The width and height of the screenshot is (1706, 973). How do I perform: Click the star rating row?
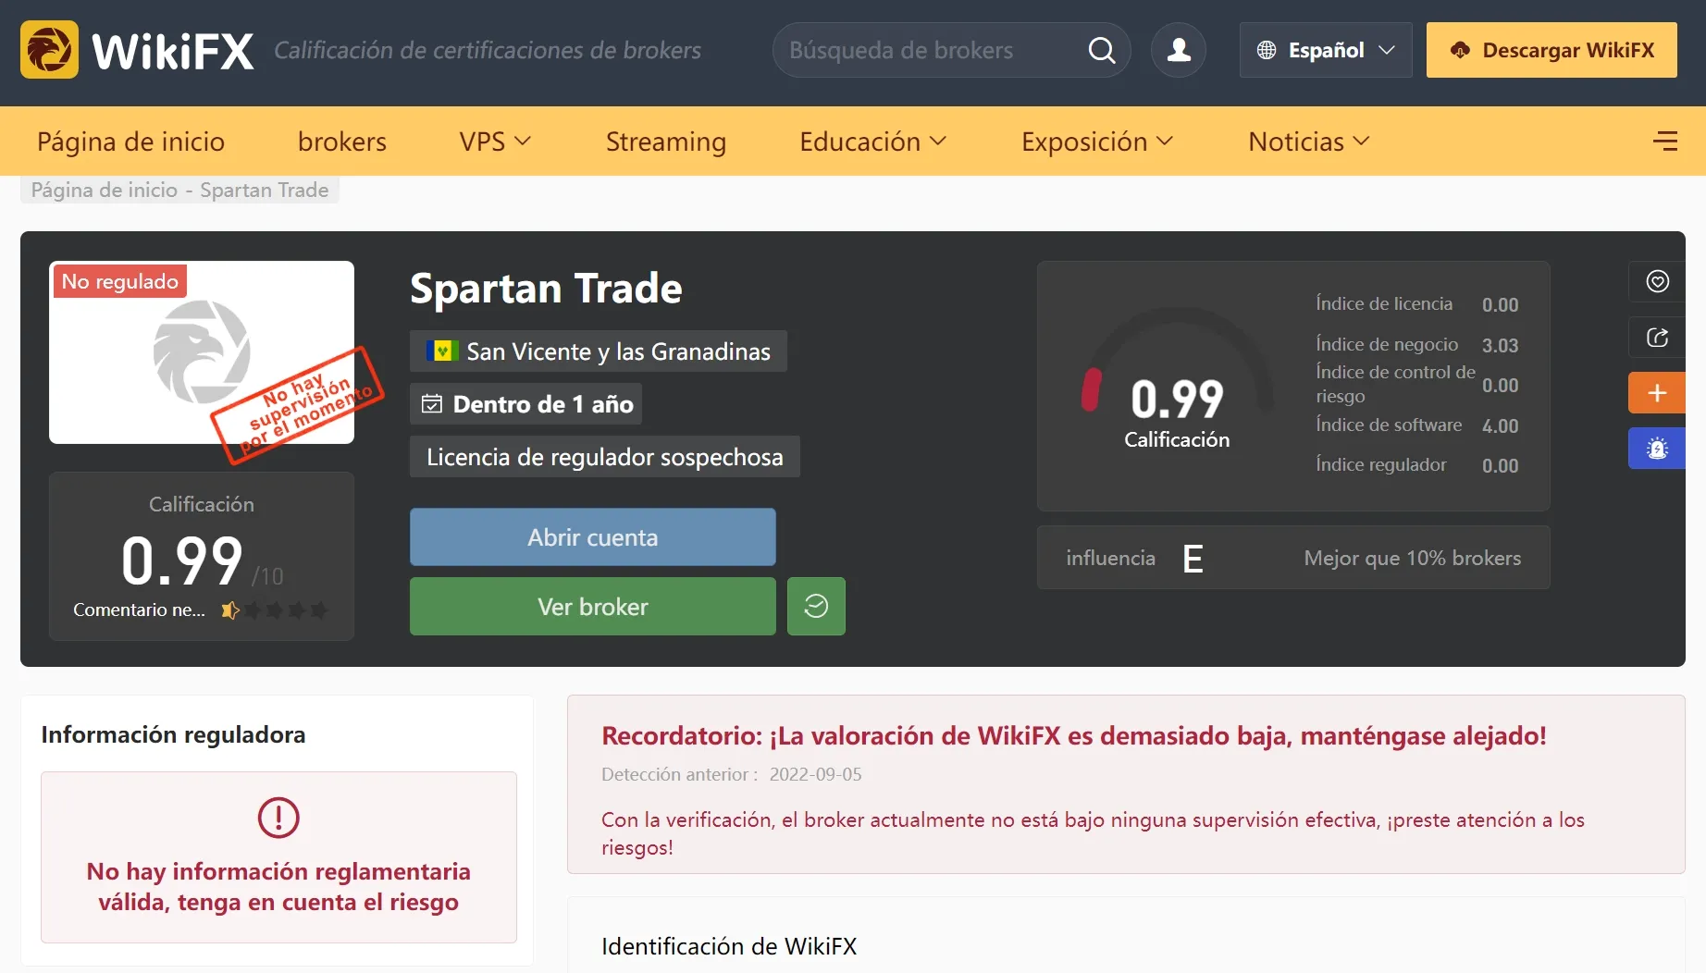275,610
